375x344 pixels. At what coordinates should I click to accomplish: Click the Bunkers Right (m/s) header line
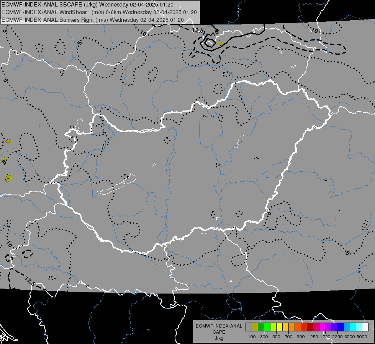click(93, 20)
